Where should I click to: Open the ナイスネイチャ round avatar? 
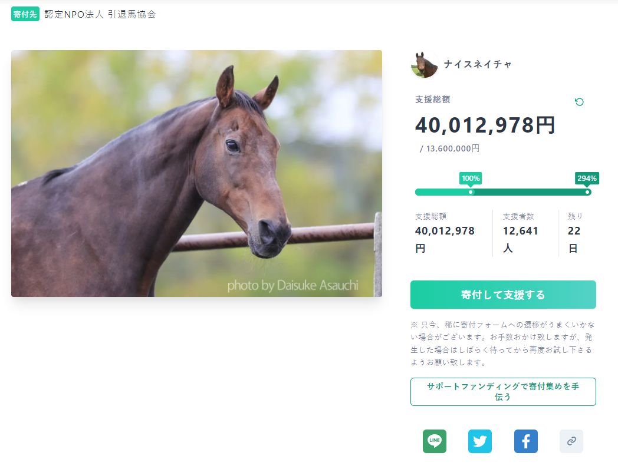[424, 65]
